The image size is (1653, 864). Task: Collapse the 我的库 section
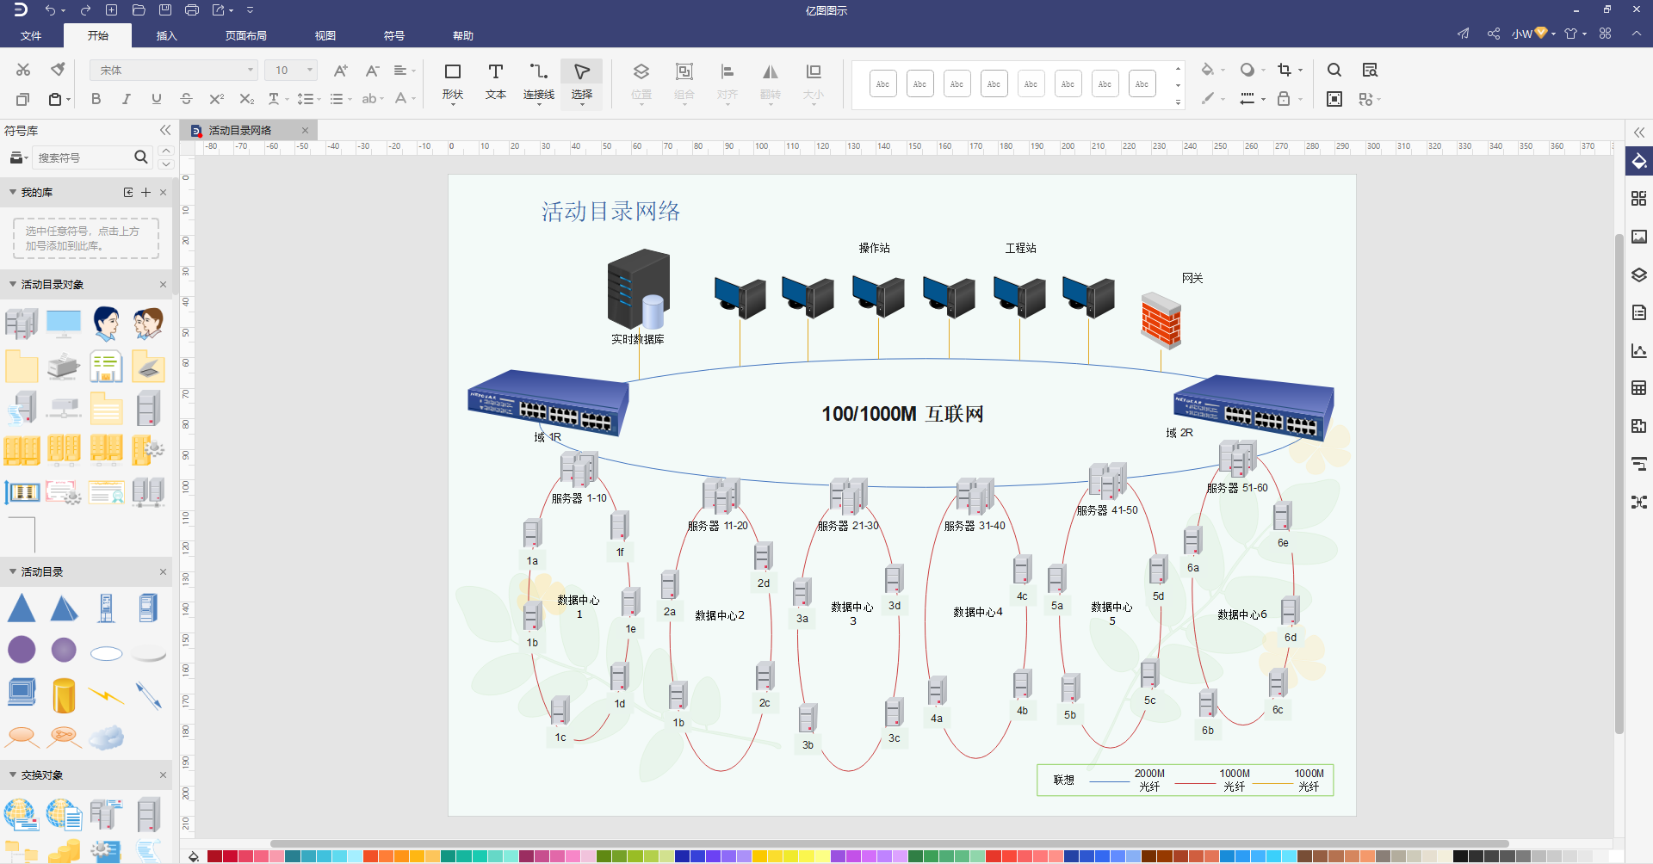[13, 192]
